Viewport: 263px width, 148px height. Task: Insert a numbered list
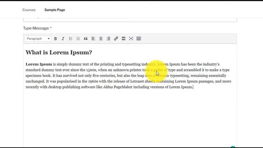[x=78, y=39]
